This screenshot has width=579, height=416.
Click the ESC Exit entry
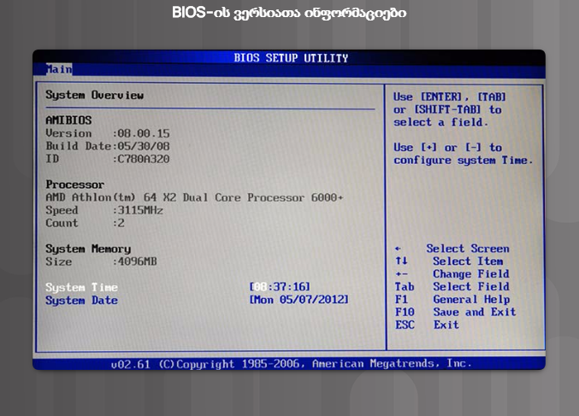(427, 325)
